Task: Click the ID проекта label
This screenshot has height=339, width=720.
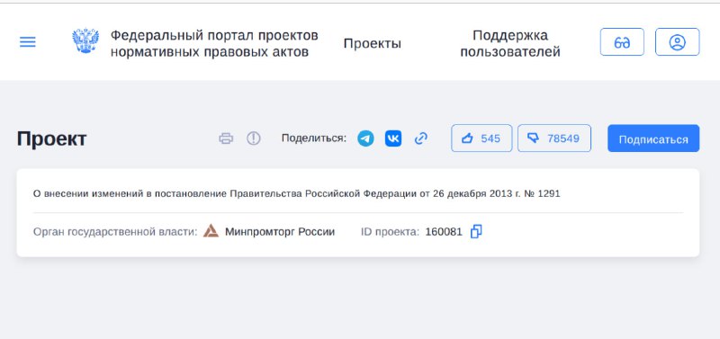Action: pyautogui.click(x=390, y=232)
